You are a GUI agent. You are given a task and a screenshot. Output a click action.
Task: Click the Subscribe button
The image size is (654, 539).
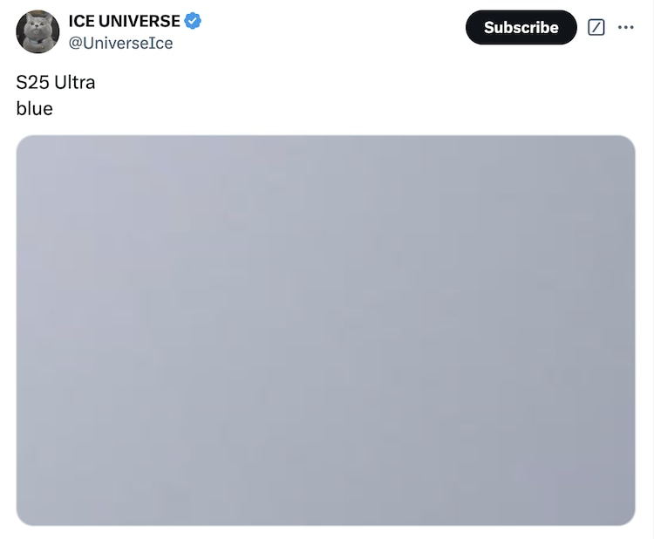[x=521, y=28]
